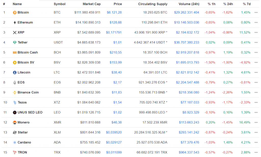Click the Tether green icon
Screen dimensions: 261x157
point(15,42)
